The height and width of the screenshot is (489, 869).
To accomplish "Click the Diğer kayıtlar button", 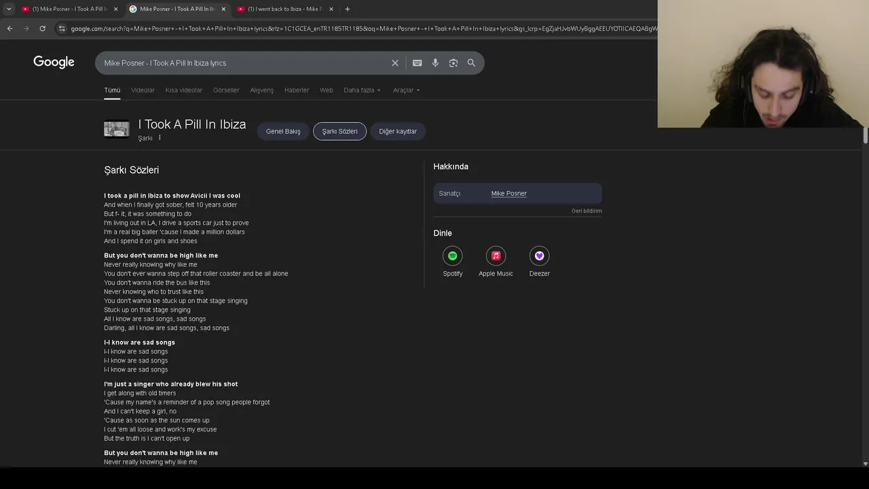I will 398,131.
